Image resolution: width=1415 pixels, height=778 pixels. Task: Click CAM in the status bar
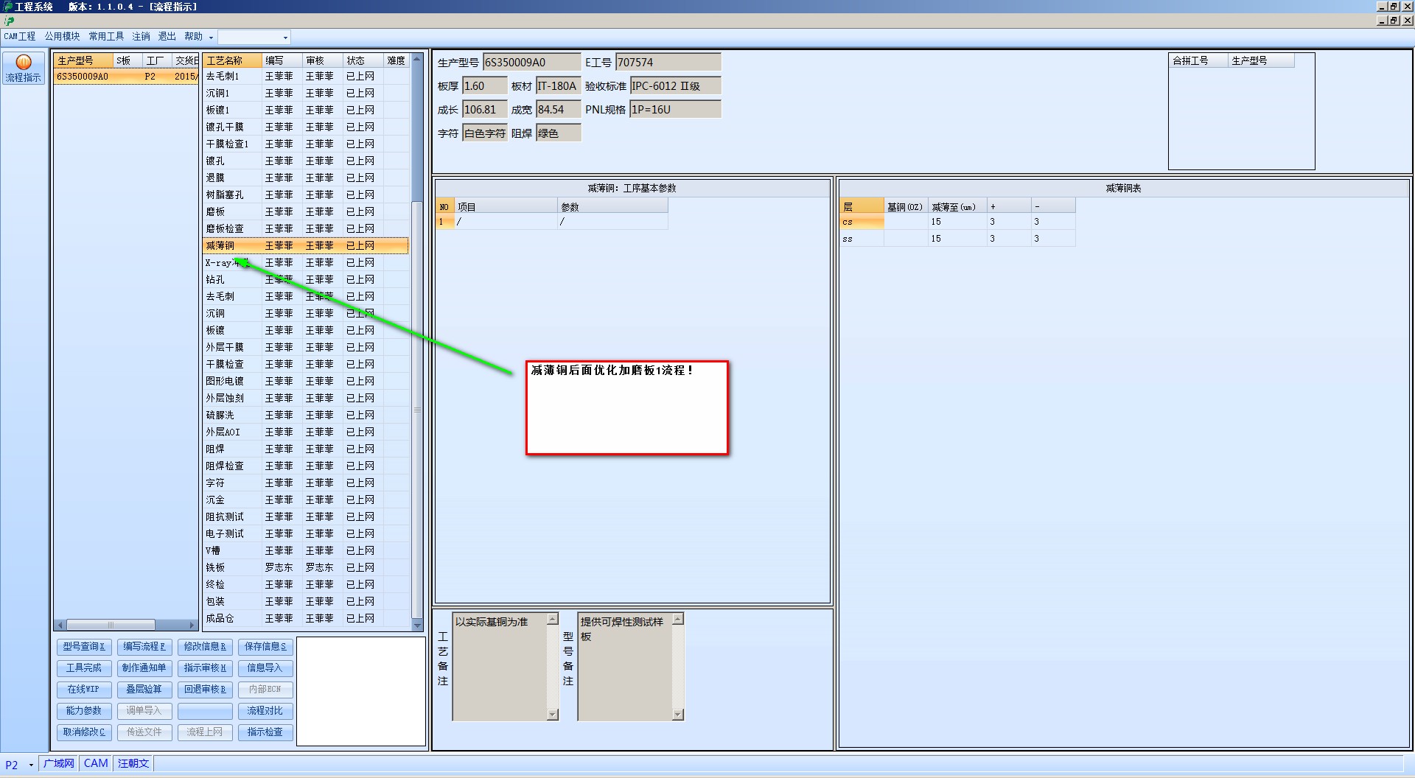(x=96, y=764)
